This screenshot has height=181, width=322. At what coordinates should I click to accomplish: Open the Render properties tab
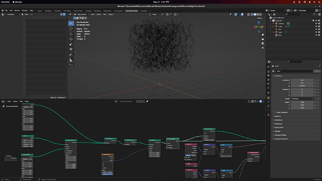pyautogui.click(x=268, y=72)
